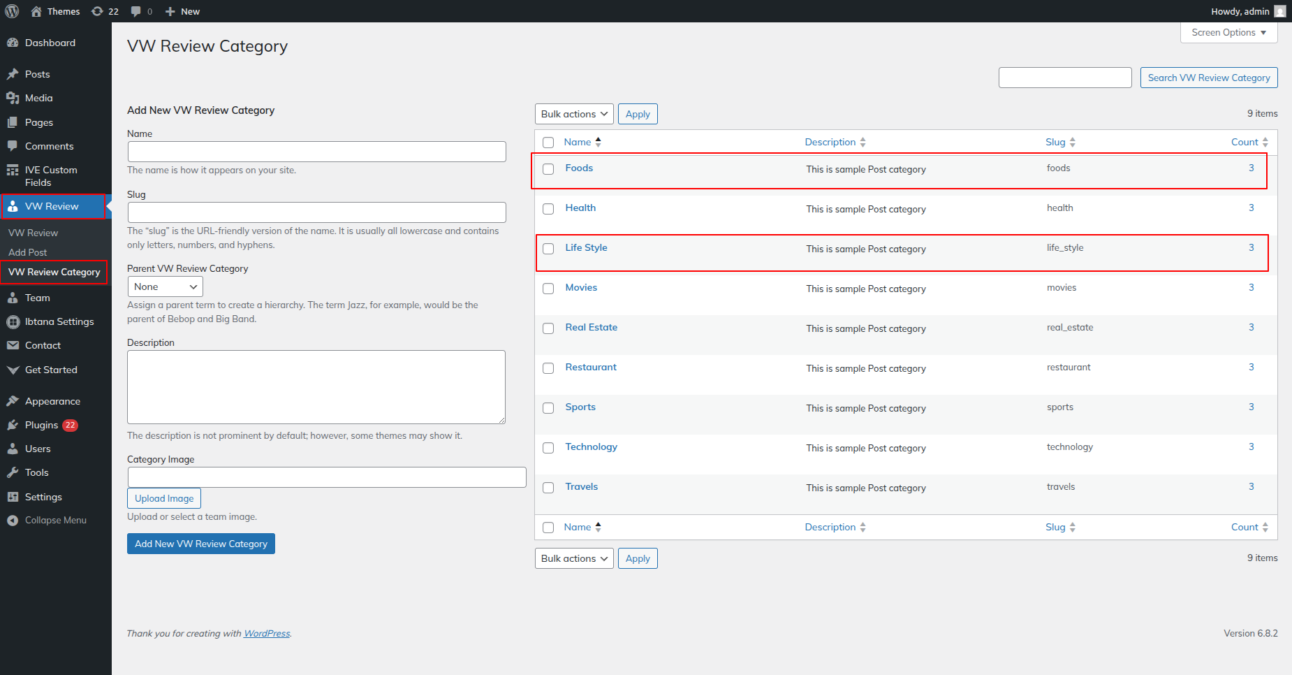The width and height of the screenshot is (1292, 675).
Task: Click the comments bubble icon in admin bar
Action: click(136, 11)
